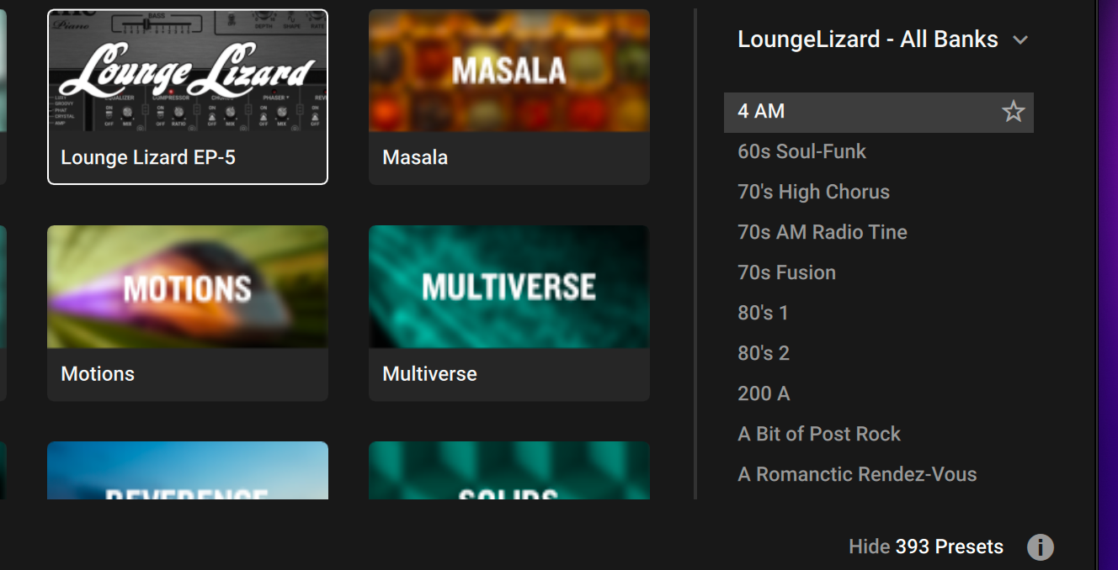
Task: Click the Motions card label text
Action: [x=98, y=374]
